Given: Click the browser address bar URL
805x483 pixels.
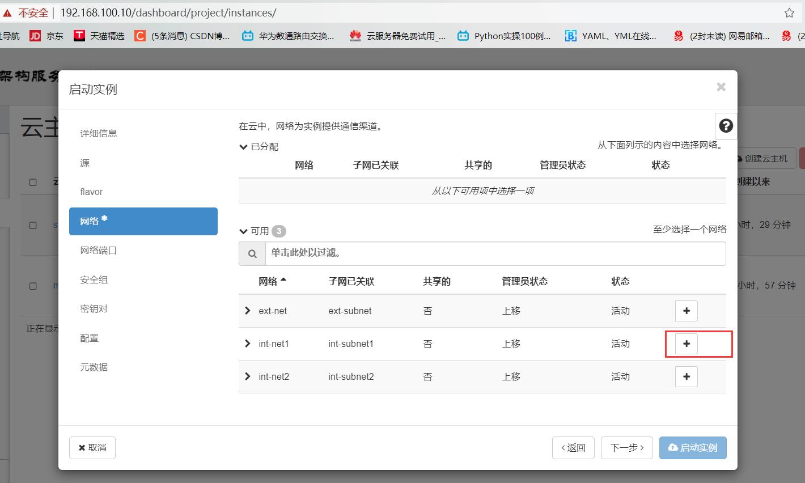Looking at the screenshot, I should click(168, 12).
